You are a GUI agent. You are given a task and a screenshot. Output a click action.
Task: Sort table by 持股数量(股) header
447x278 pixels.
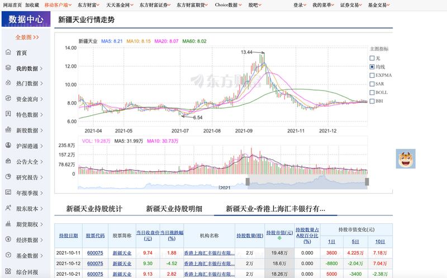coord(250,235)
